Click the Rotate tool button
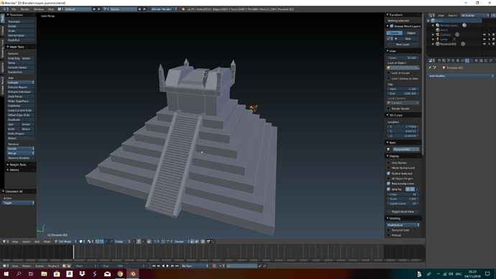This screenshot has width=496, height=279. pyautogui.click(x=21, y=27)
